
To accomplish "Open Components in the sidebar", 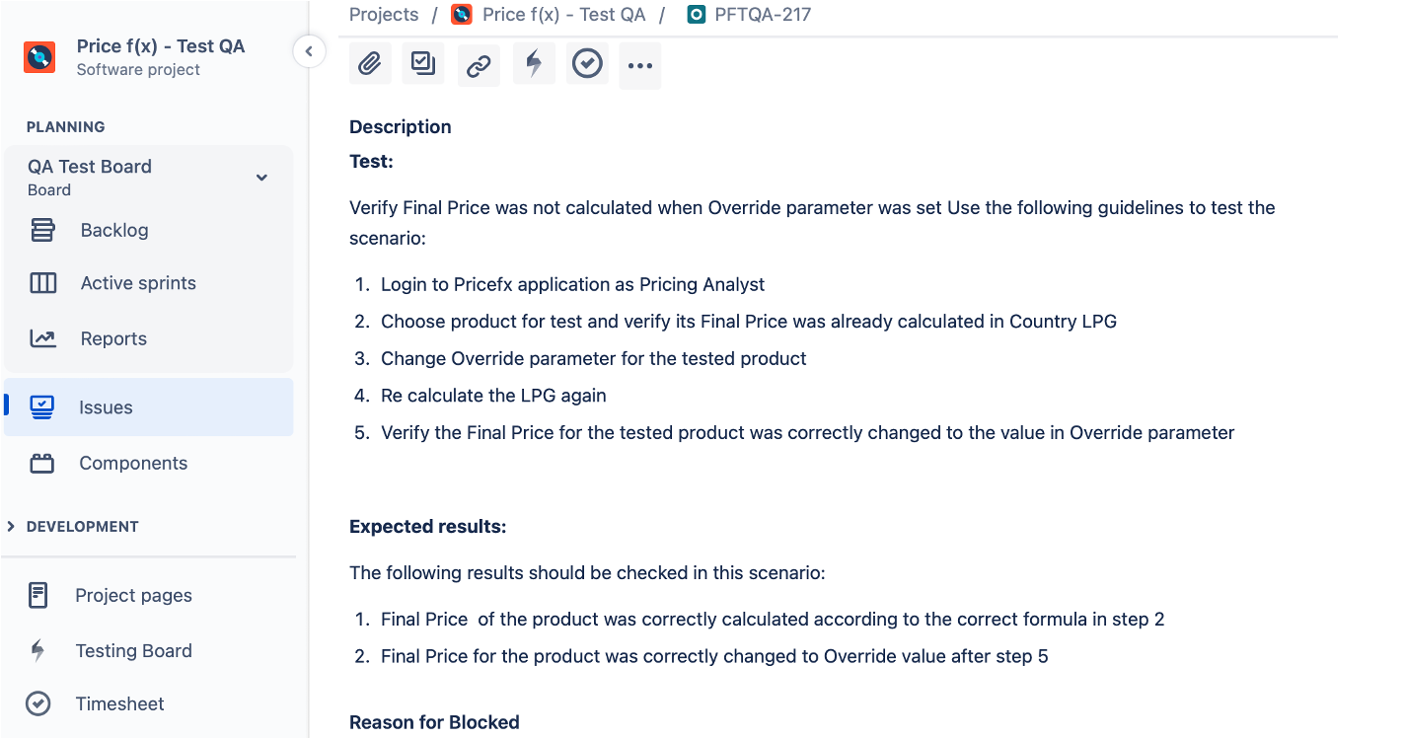I will [x=133, y=464].
